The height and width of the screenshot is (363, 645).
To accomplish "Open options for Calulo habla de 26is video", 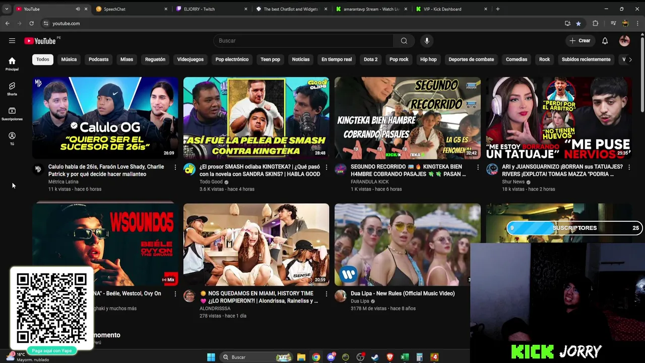I will [x=175, y=167].
